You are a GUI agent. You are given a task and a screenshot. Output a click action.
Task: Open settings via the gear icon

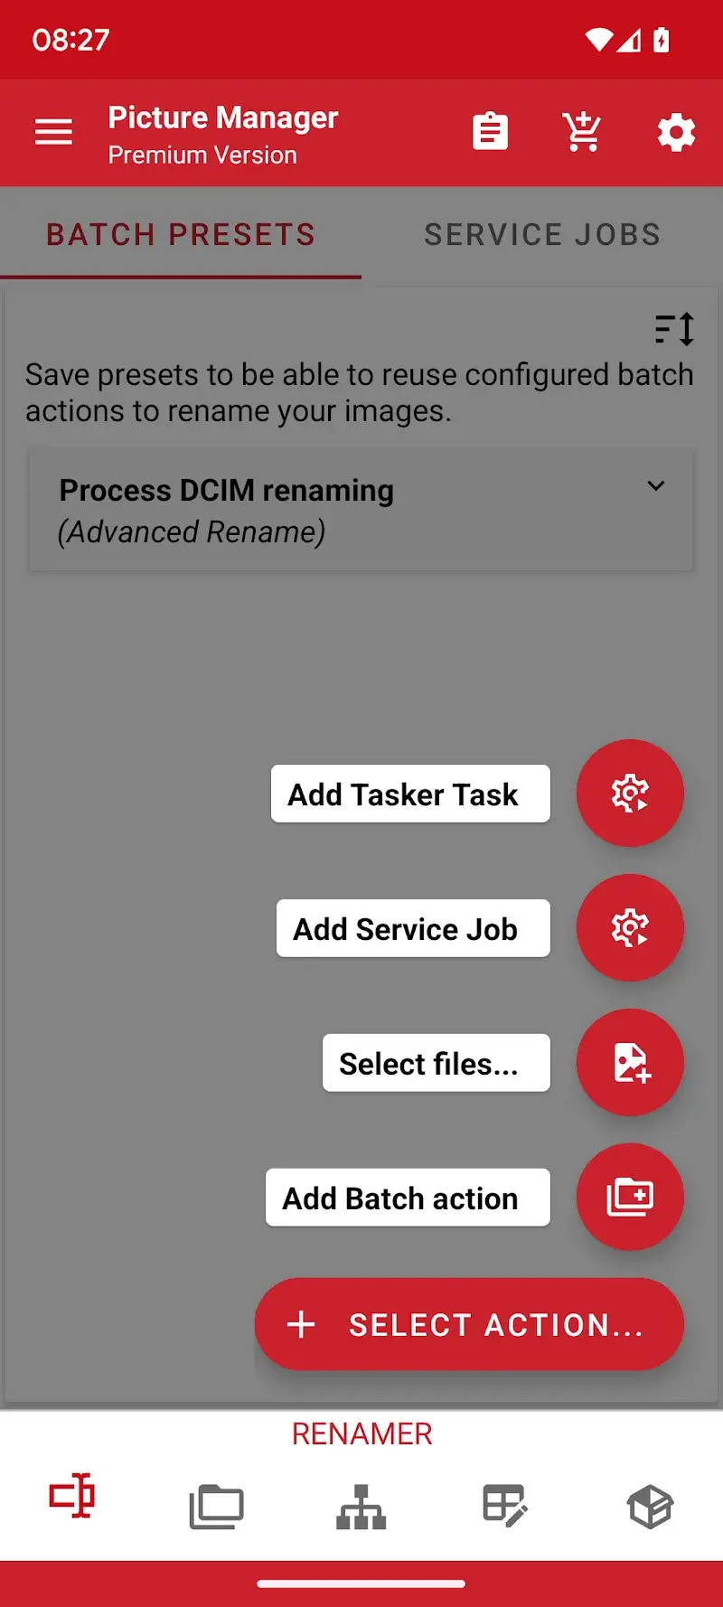pos(676,133)
